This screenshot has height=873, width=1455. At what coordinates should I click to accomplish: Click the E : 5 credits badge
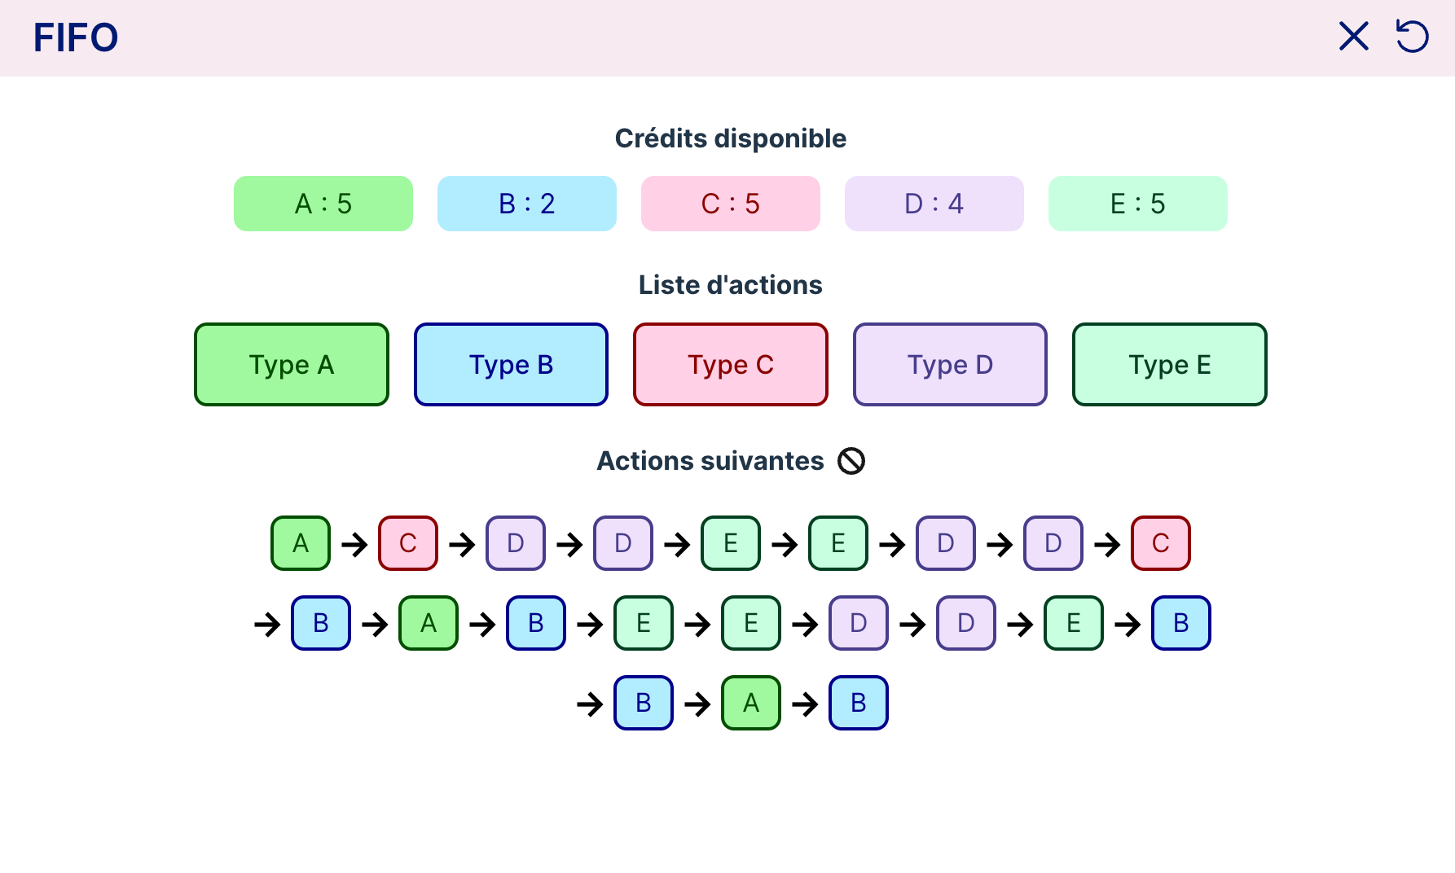click(x=1138, y=204)
